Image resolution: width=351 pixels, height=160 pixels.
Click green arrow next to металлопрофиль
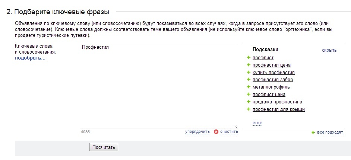[x=249, y=87]
